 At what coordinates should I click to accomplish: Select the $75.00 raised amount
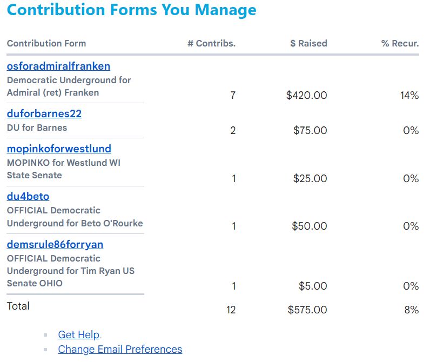310,130
